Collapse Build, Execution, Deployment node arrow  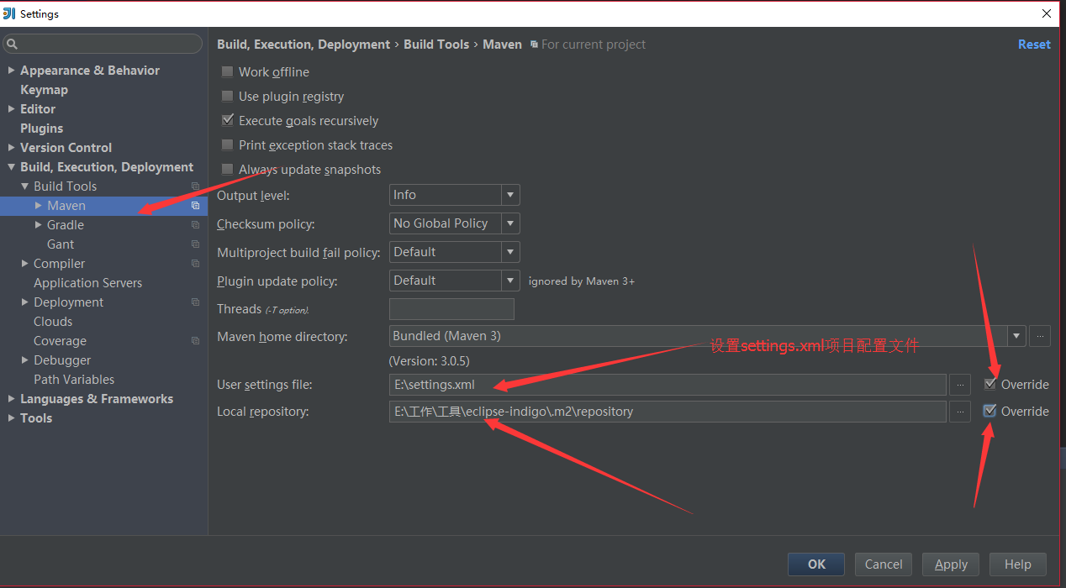[x=11, y=167]
